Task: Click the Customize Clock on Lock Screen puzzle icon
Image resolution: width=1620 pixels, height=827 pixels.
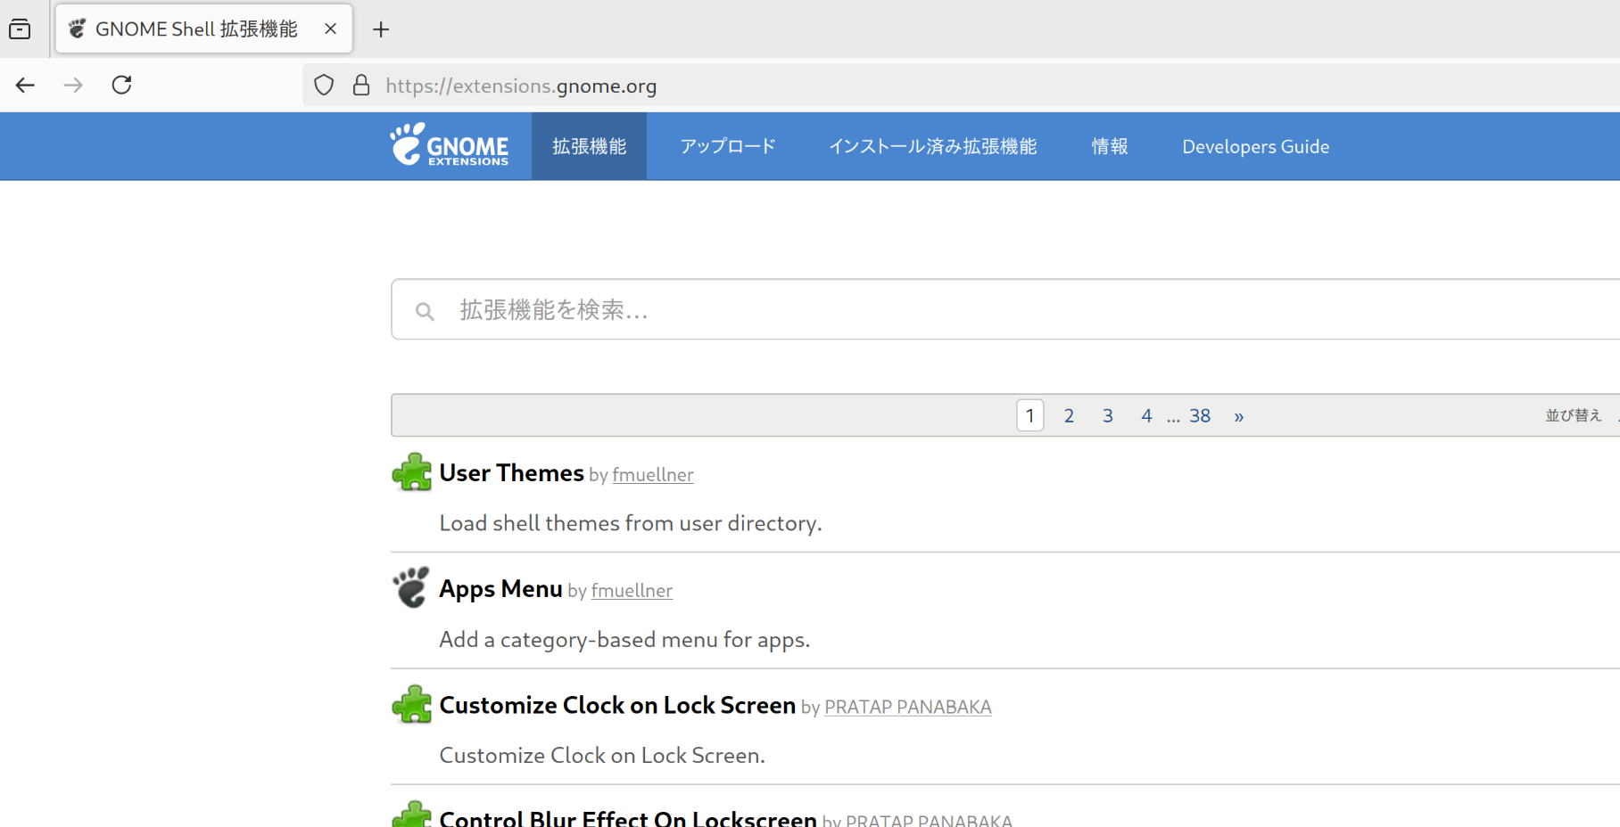Action: click(x=411, y=704)
